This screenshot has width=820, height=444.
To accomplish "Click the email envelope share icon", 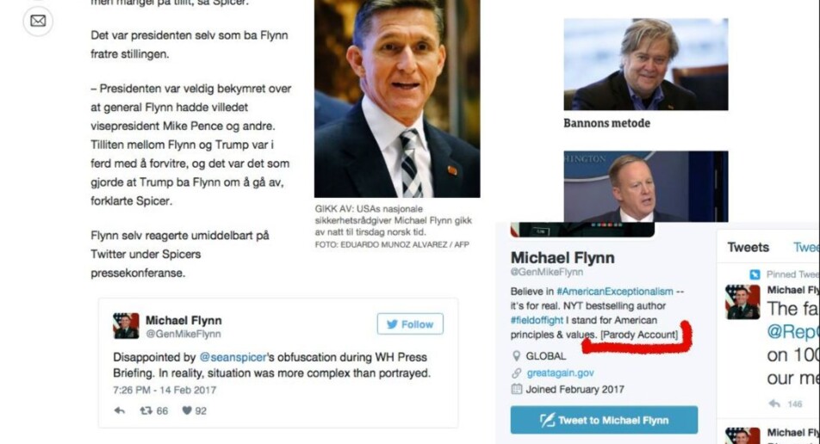I will pyautogui.click(x=38, y=21).
